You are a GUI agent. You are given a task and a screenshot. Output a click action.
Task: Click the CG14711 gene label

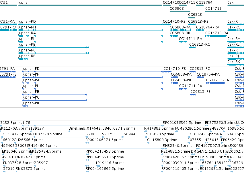coord(187,3)
